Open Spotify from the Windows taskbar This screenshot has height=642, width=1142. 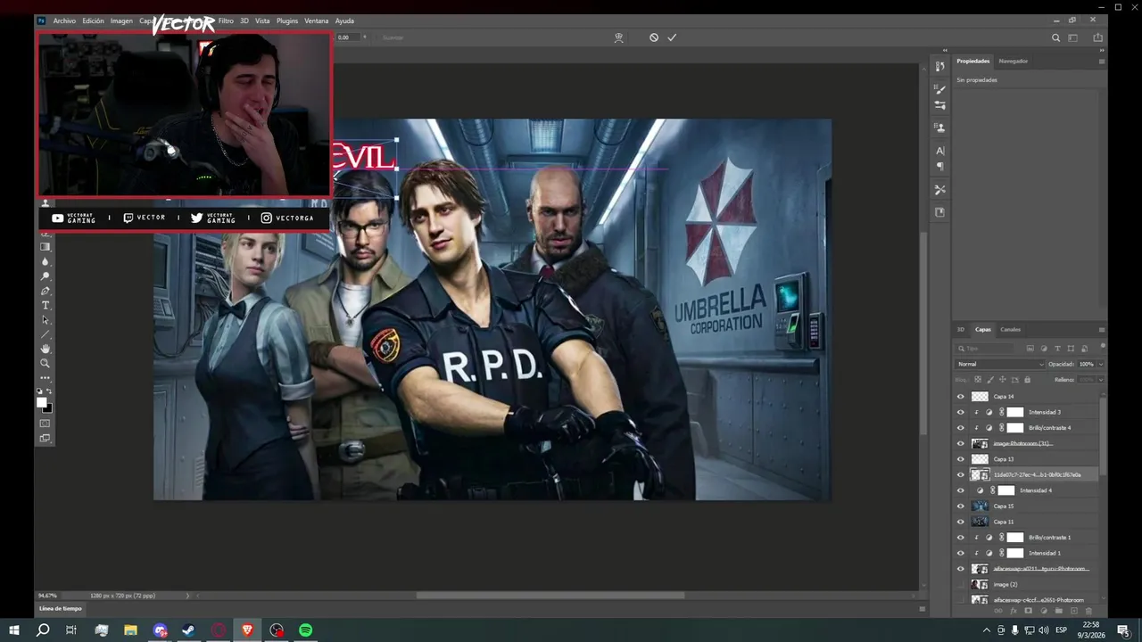point(305,630)
